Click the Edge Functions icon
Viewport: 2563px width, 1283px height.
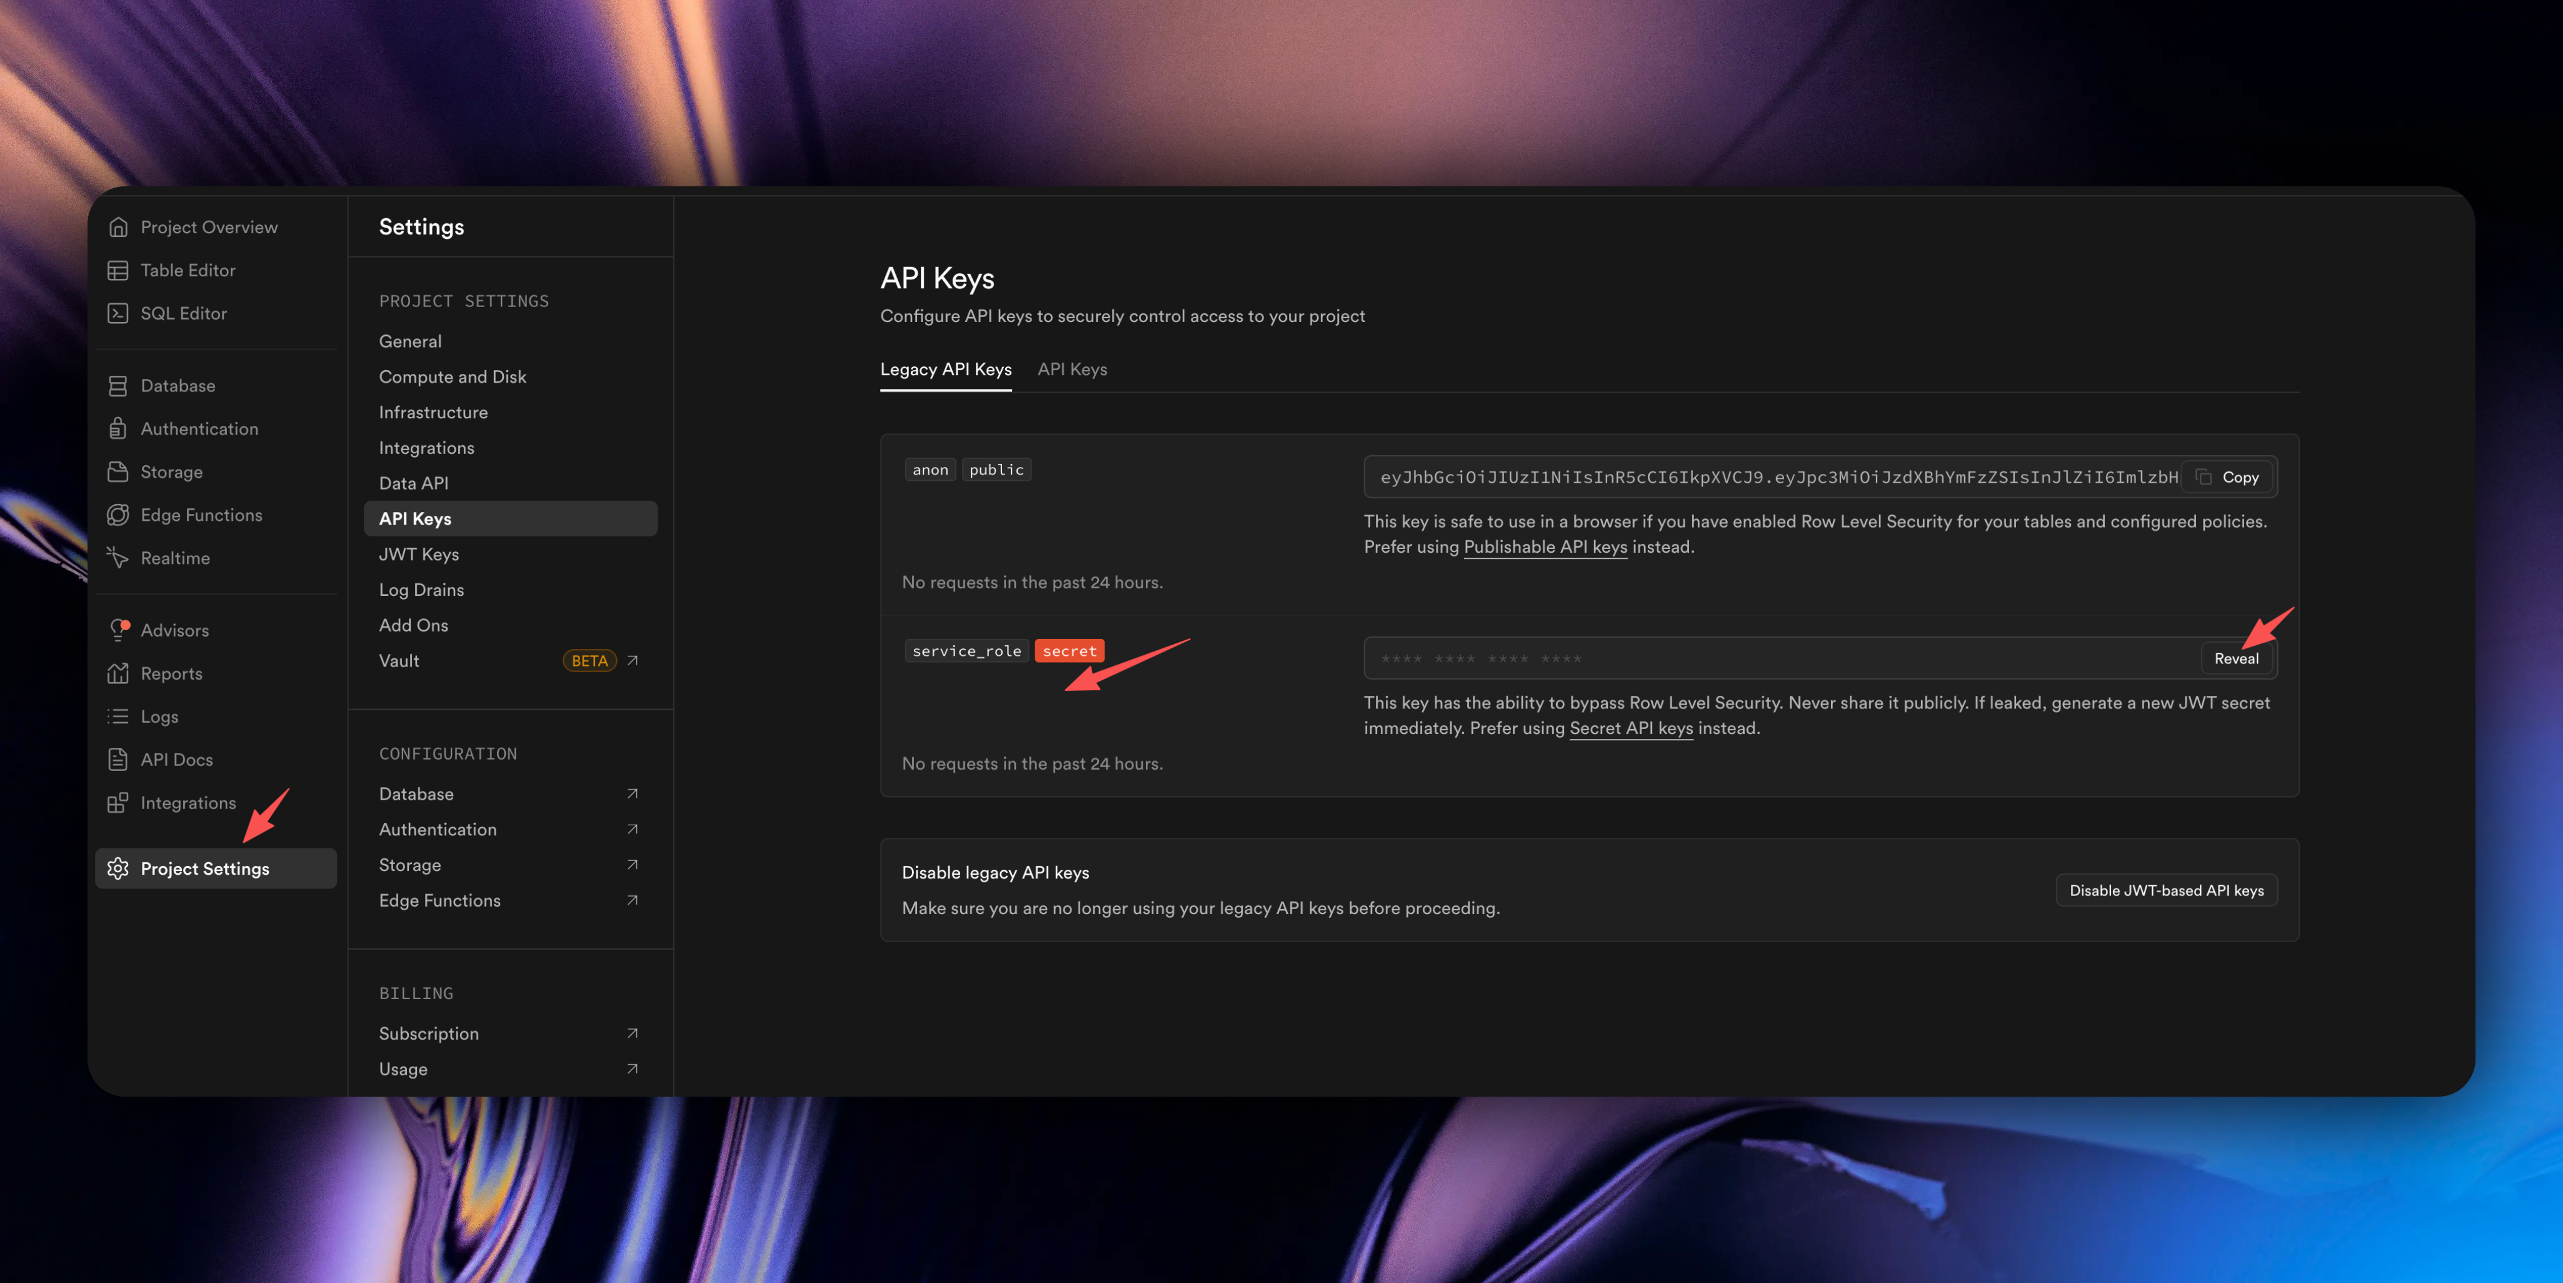118,515
